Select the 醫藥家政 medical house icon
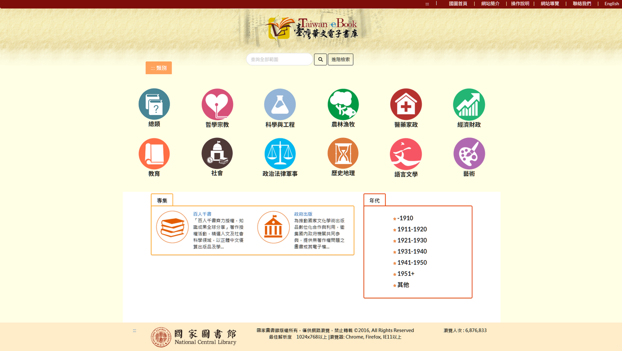 [x=406, y=104]
